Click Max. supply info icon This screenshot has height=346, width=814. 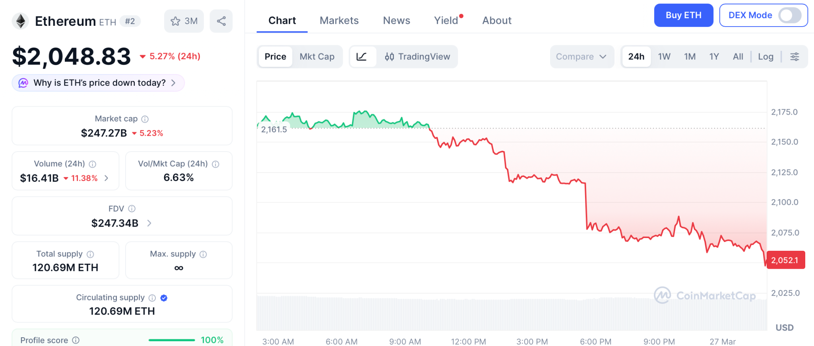(203, 254)
